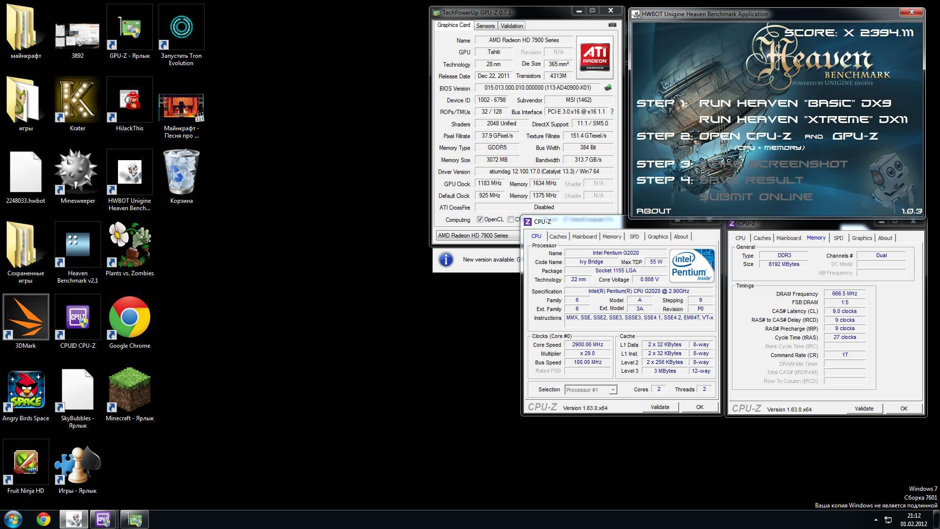Open SPD tab in CPU-Z Memory window

tap(838, 238)
